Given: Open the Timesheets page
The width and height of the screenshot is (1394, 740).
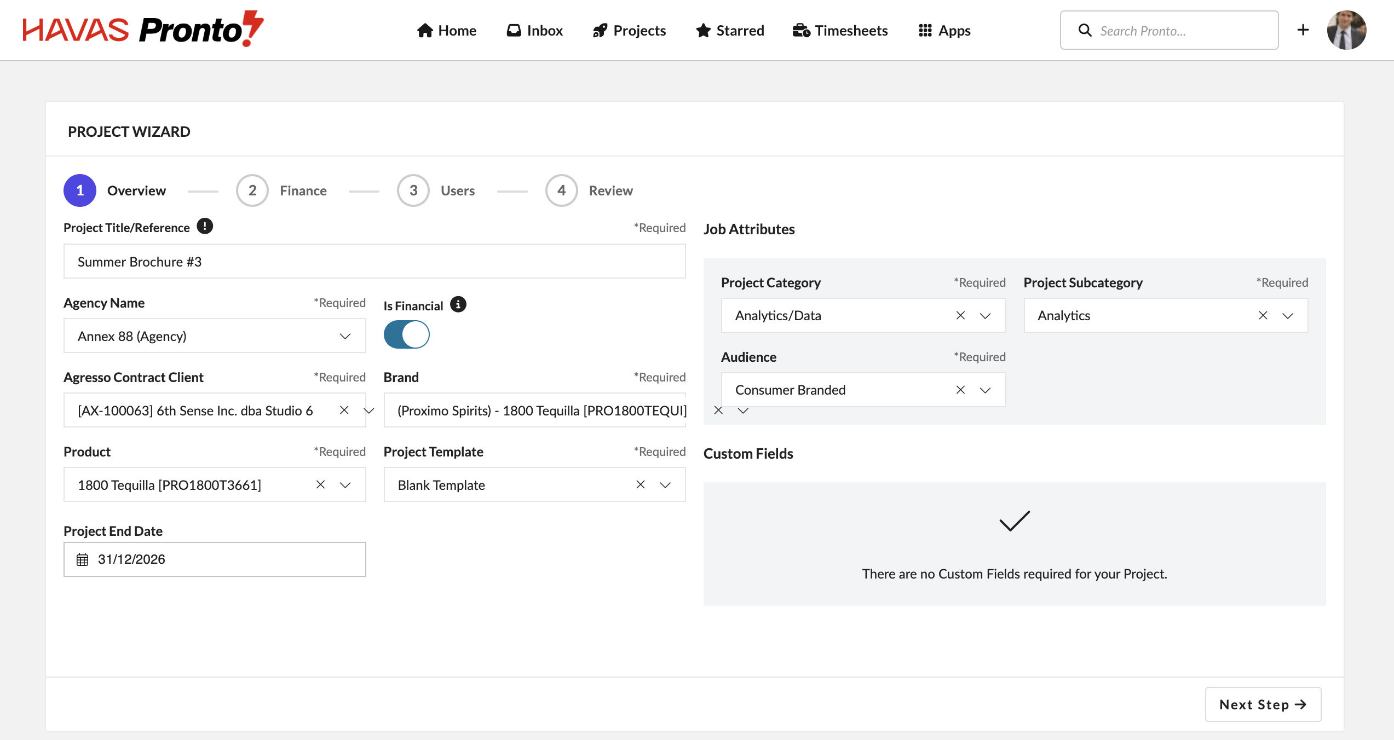Looking at the screenshot, I should coord(840,31).
